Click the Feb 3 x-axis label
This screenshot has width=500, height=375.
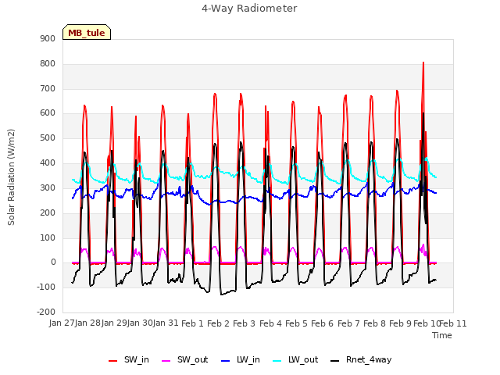coord(245,323)
